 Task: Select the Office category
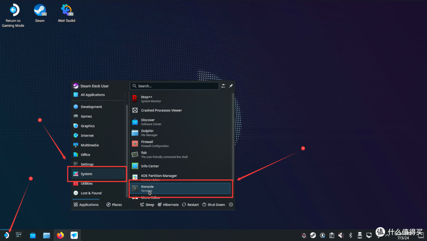point(98,155)
